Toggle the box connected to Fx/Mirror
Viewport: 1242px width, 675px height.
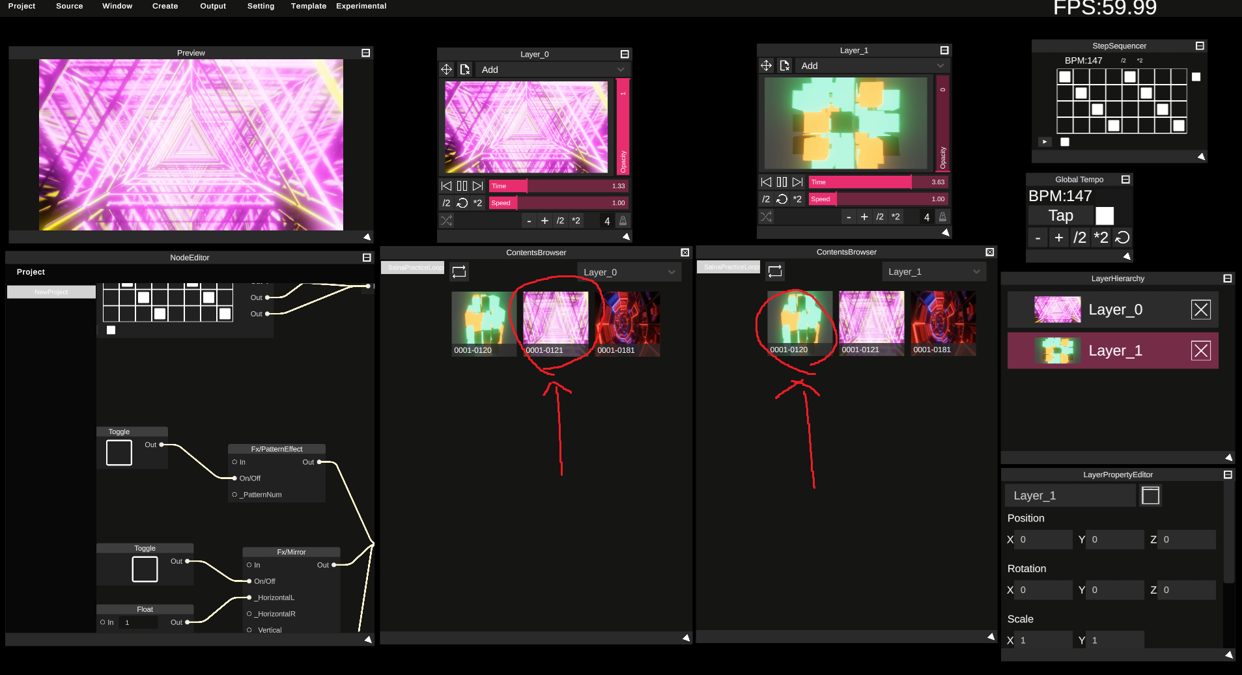(x=145, y=569)
